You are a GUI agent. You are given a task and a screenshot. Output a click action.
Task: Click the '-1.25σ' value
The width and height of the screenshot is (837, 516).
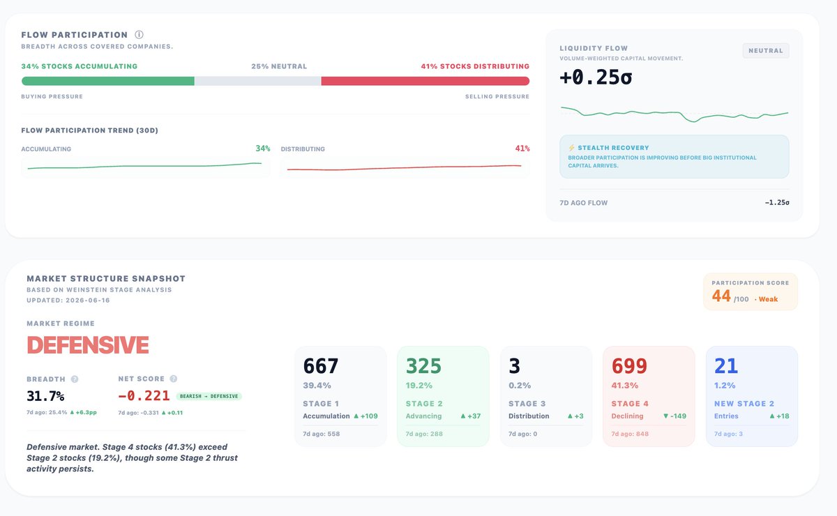click(x=777, y=203)
